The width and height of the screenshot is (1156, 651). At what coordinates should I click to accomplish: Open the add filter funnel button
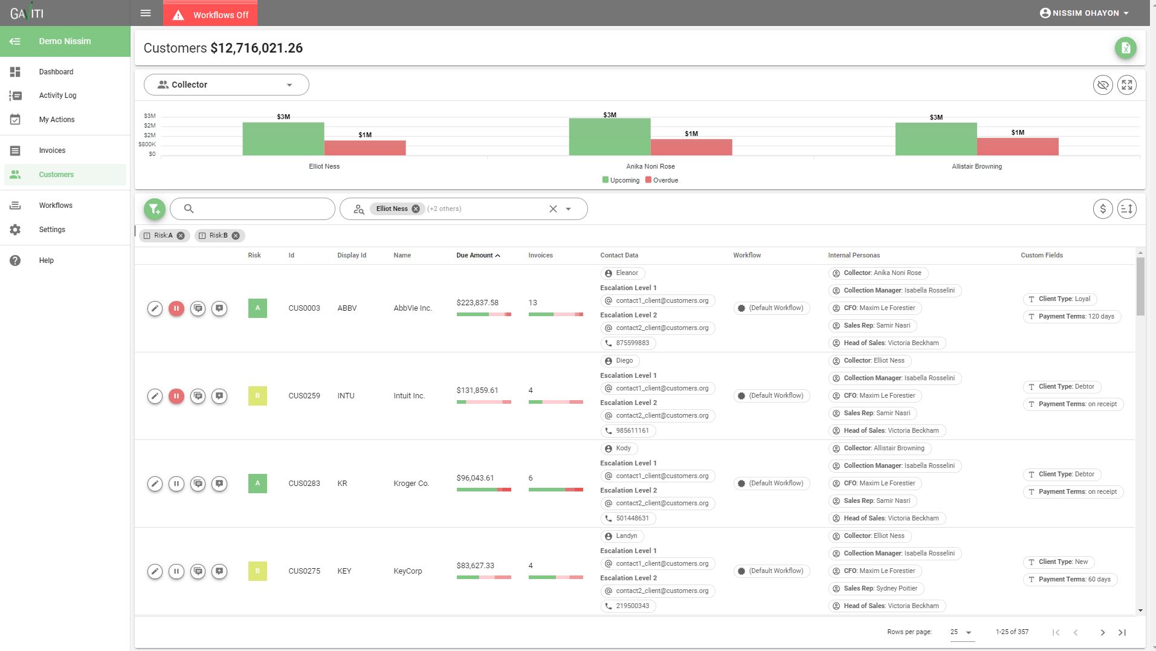pos(155,209)
